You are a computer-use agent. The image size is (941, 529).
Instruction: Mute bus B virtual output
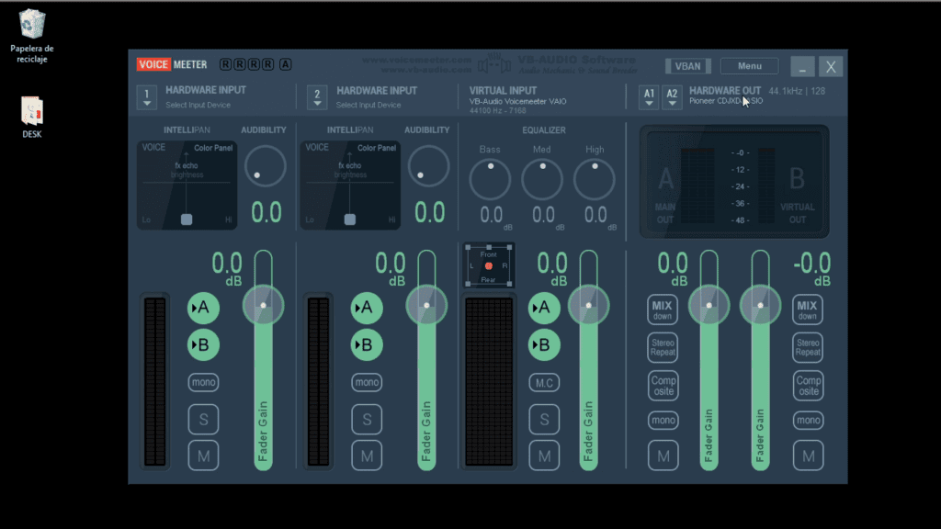[x=808, y=456]
